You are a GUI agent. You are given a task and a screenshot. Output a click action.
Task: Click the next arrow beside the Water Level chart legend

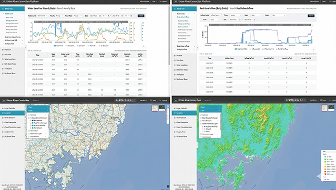144,46
